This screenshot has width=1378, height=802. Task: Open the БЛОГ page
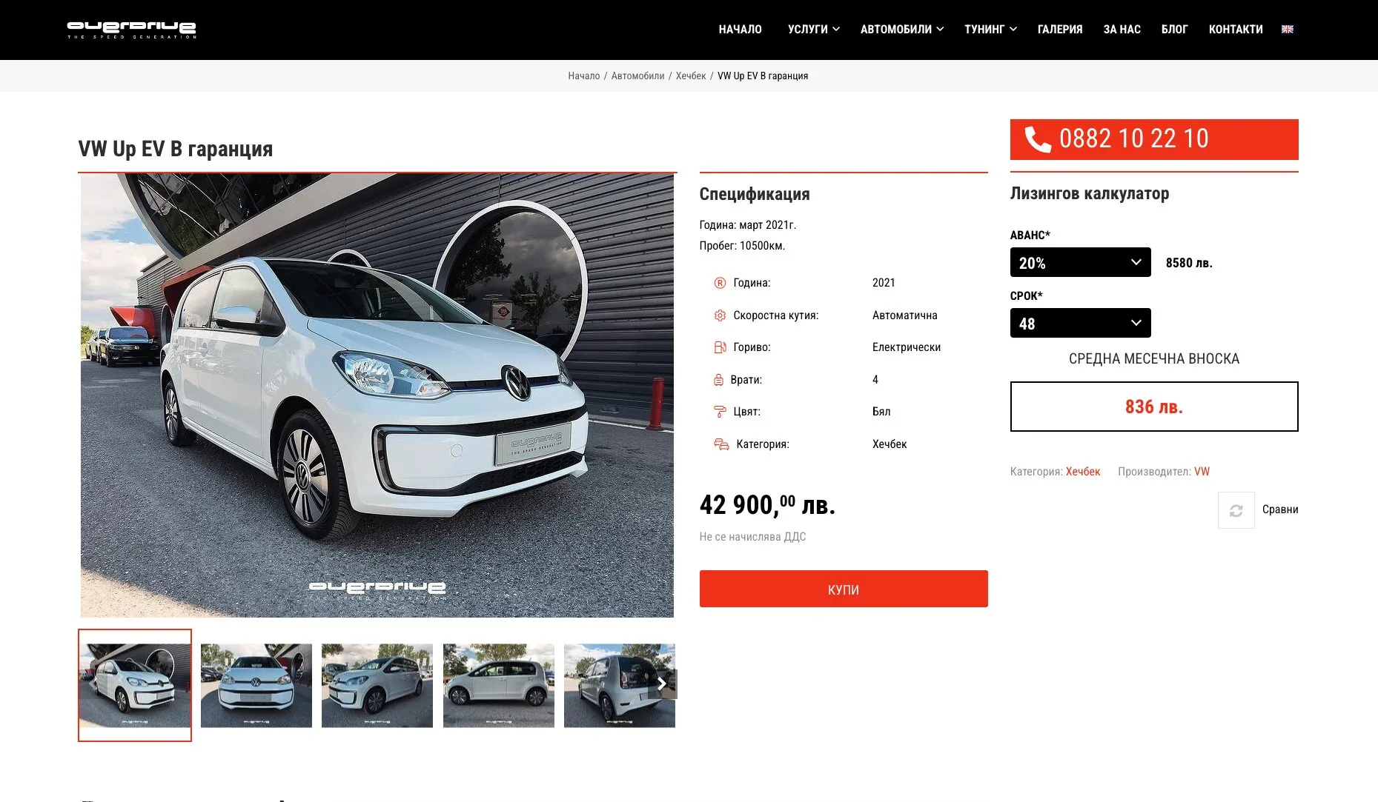[1174, 30]
